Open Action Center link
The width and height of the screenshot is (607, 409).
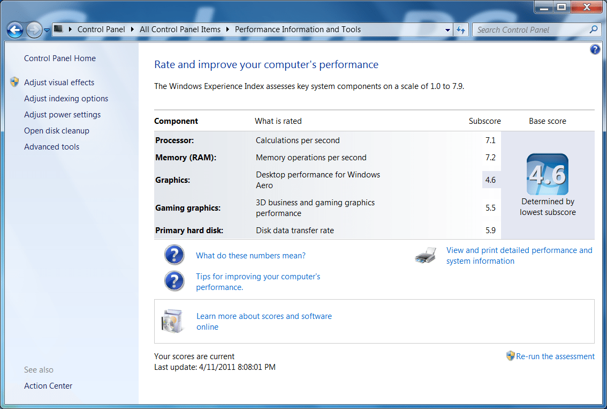pyautogui.click(x=48, y=386)
